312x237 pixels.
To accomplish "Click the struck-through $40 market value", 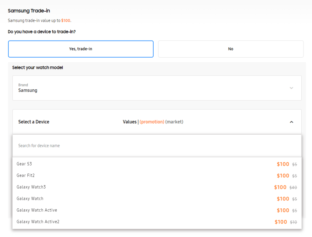I will point(293,188).
